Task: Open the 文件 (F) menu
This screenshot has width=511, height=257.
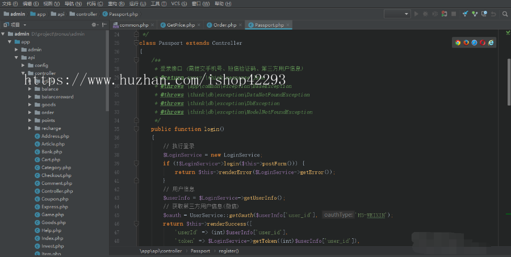Action: 10,3
